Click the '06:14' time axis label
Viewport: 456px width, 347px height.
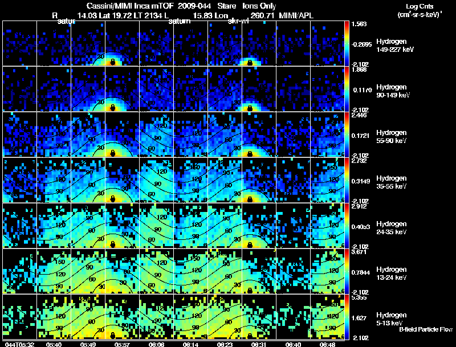190,344
